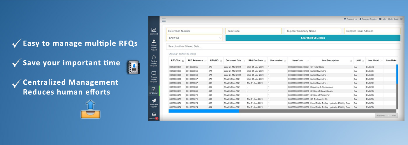The width and height of the screenshot is (408, 145).
Task: Click the horizontal table scrollbar
Action: pos(204,111)
